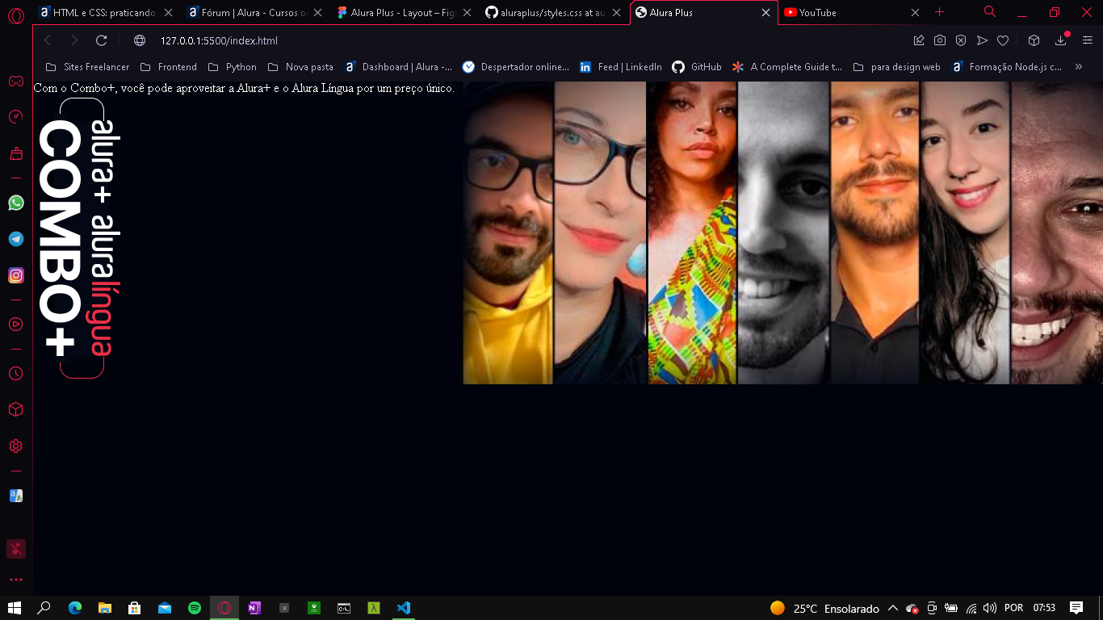Take a snapshot with camera icon

(940, 40)
